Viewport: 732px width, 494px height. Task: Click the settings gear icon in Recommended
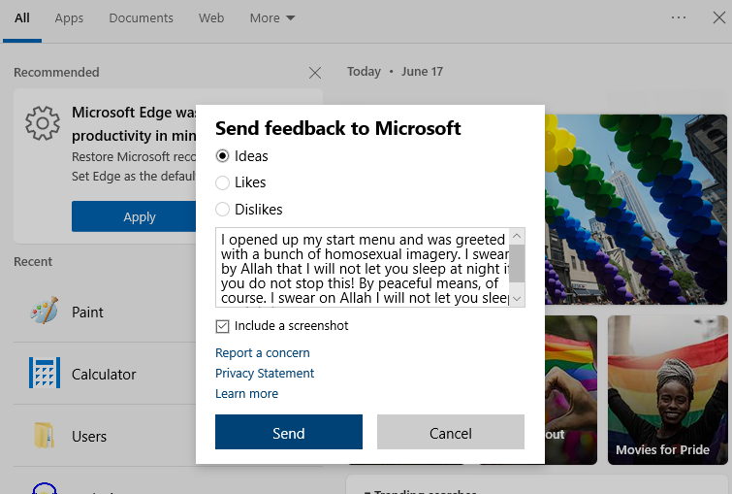[x=43, y=123]
